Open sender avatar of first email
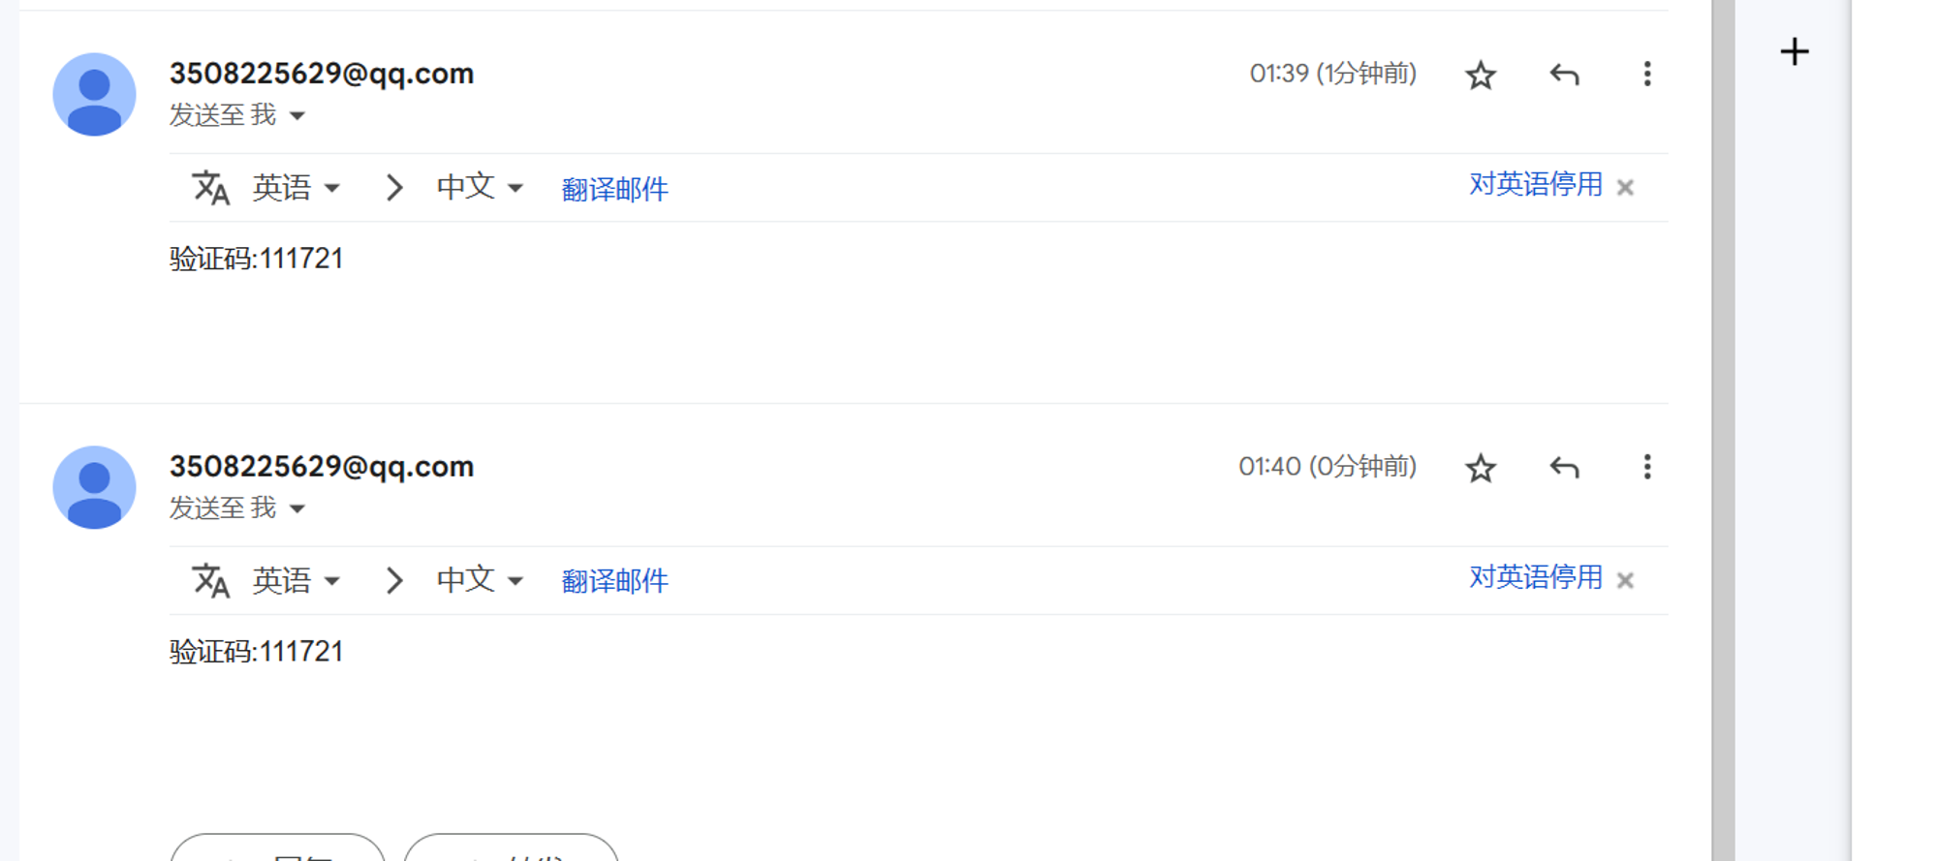1938x861 pixels. click(94, 94)
